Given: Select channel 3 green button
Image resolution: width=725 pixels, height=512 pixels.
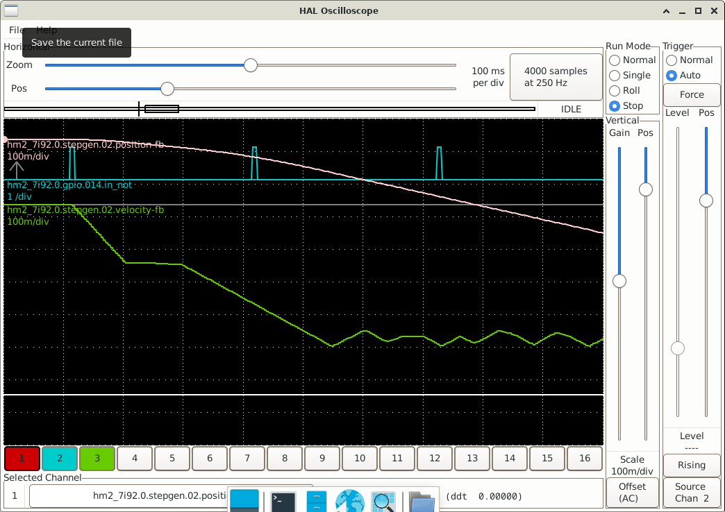Looking at the screenshot, I should pos(97,459).
